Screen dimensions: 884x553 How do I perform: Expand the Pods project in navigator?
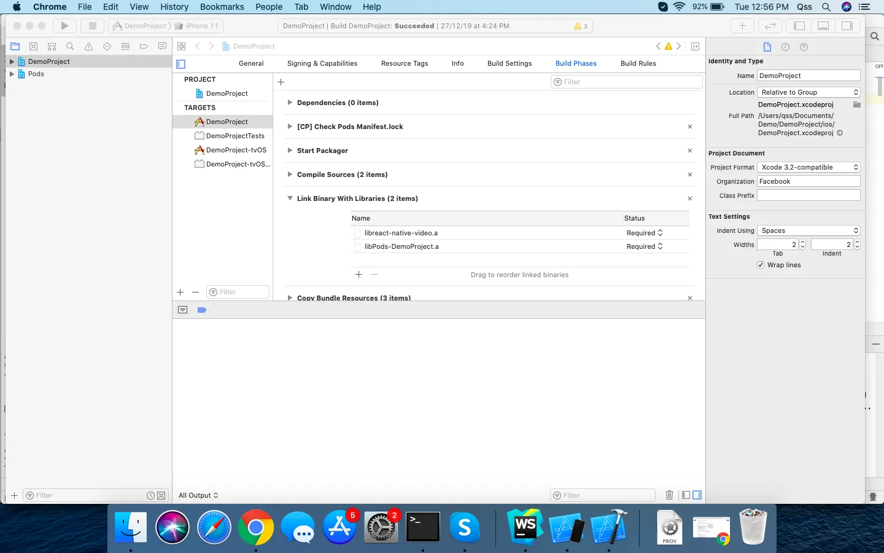tap(12, 74)
